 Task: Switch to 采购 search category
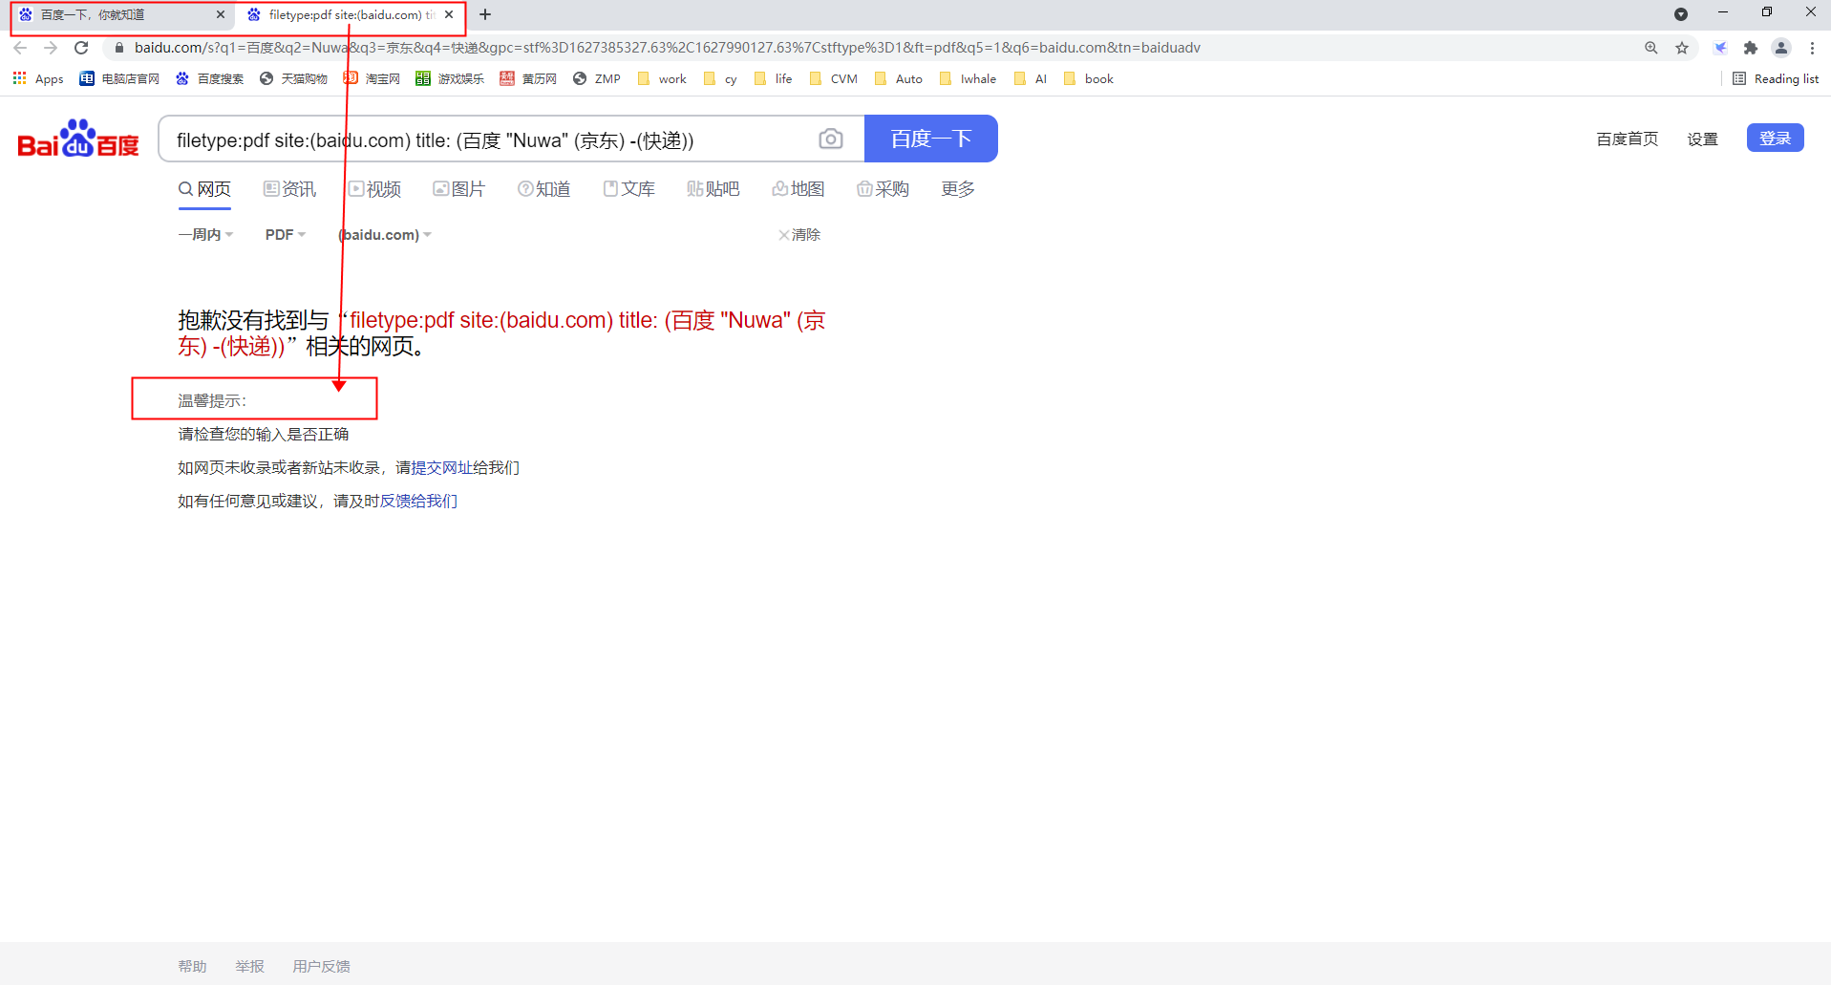coord(884,189)
